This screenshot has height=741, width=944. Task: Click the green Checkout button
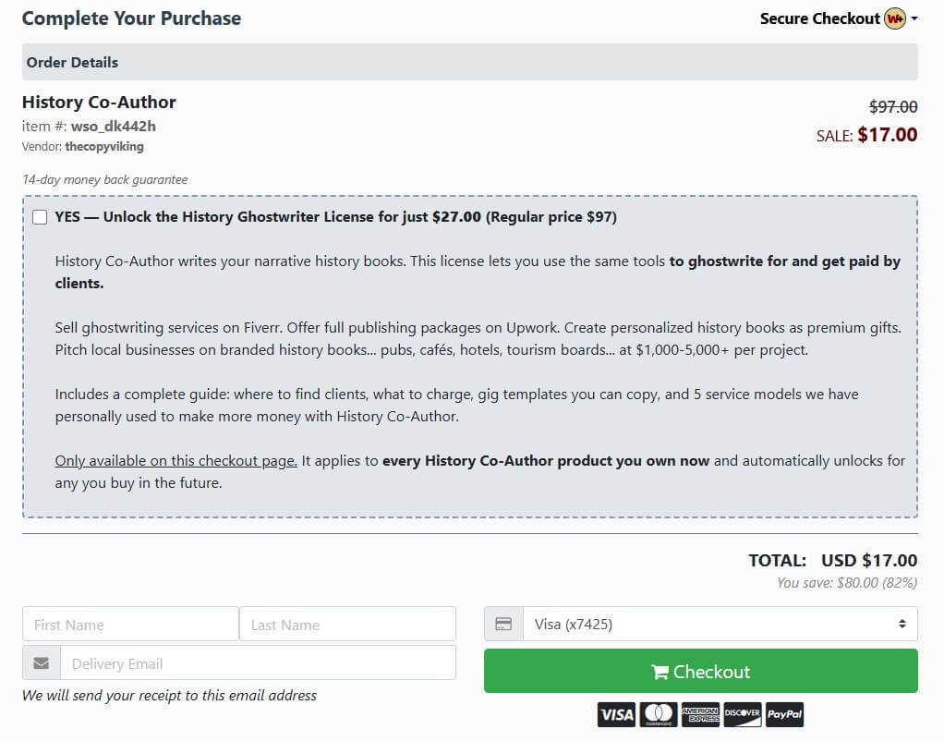[701, 671]
